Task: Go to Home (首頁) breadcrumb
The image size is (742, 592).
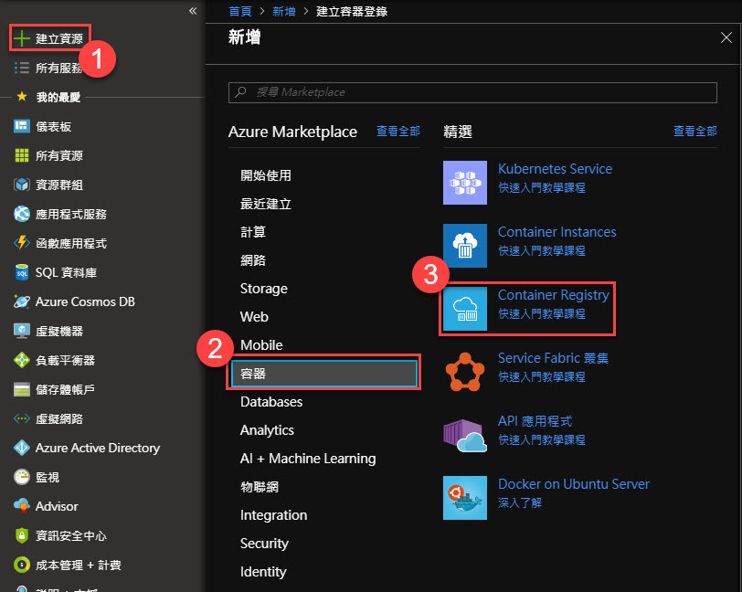Action: click(x=240, y=11)
